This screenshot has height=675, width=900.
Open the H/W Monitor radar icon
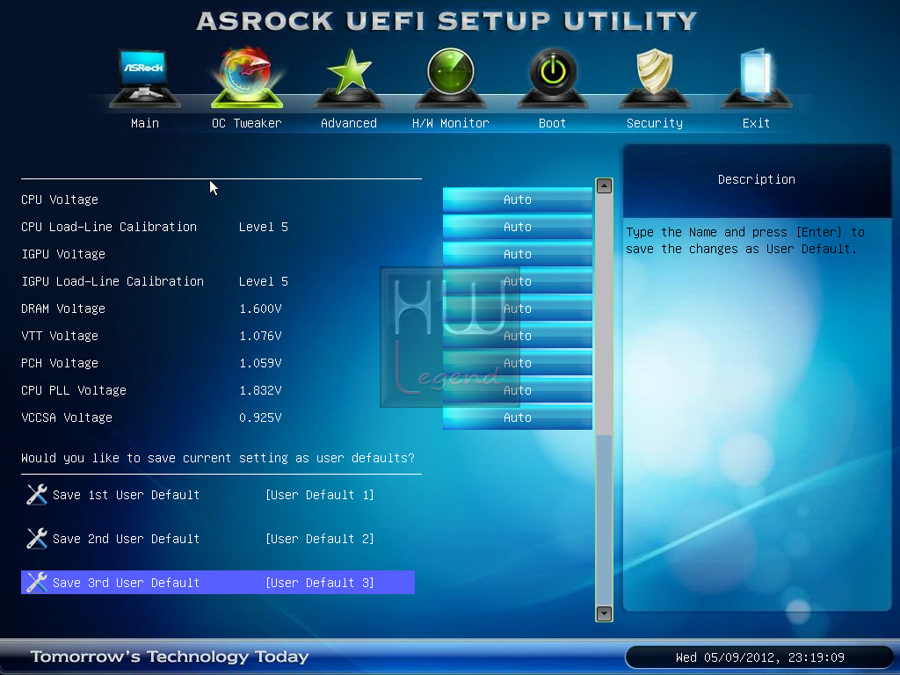(x=451, y=78)
